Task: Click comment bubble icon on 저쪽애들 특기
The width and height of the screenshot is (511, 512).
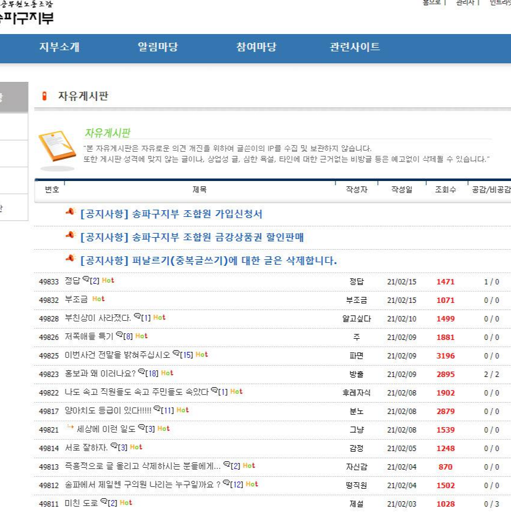Action: coord(119,335)
